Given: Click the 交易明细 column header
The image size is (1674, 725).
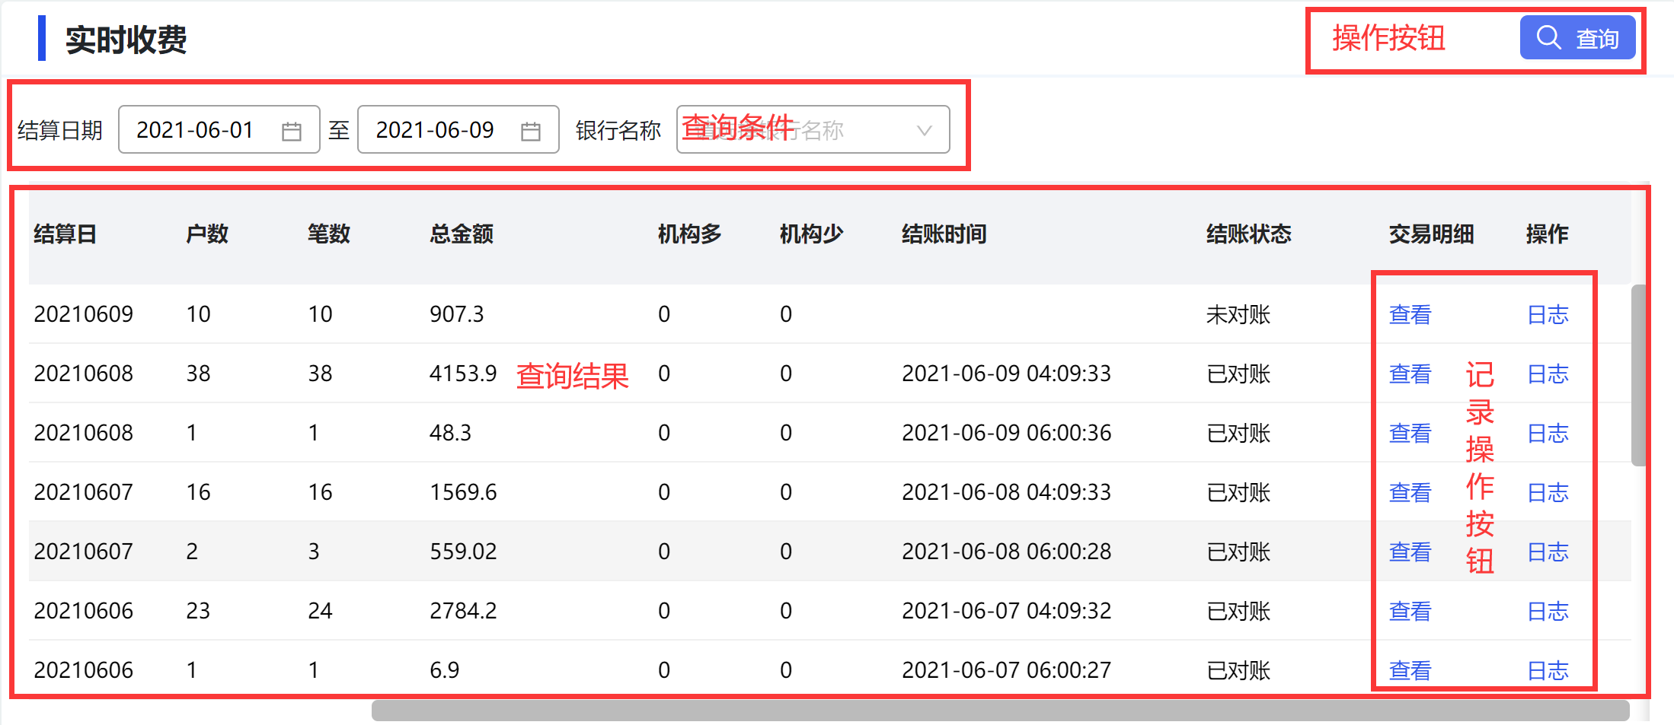Looking at the screenshot, I should tap(1432, 234).
